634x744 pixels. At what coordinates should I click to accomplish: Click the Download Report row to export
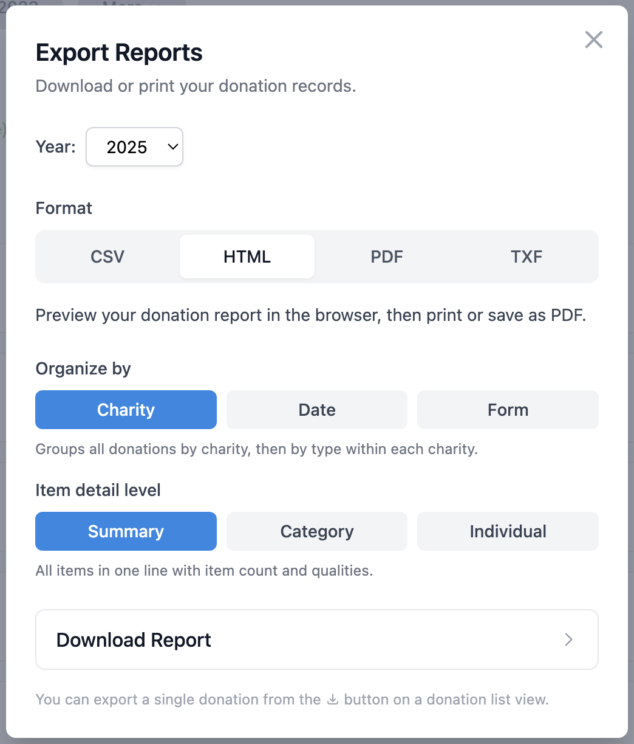click(316, 639)
